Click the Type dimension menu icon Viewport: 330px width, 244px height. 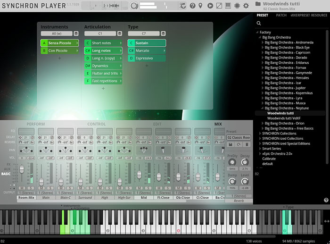(x=163, y=34)
